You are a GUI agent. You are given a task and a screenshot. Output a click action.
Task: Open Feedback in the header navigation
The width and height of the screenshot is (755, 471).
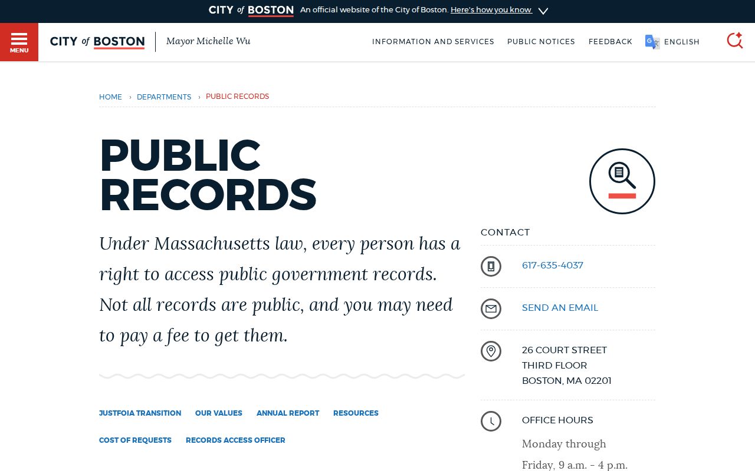click(x=610, y=42)
